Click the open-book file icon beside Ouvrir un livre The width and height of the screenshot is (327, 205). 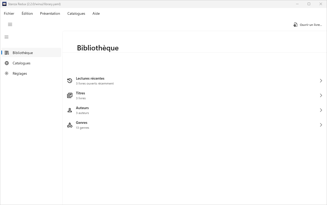295,25
